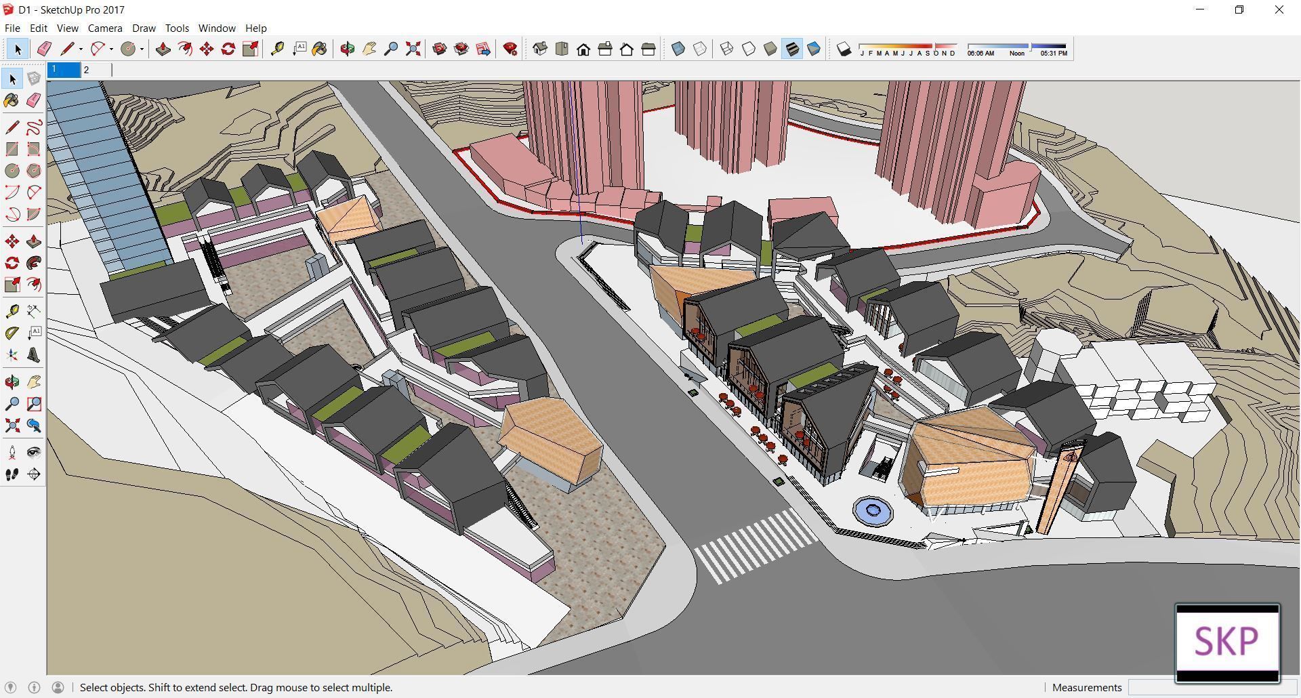The image size is (1301, 698).
Task: Expand the Circle tool dropdown arrow
Action: 142,49
